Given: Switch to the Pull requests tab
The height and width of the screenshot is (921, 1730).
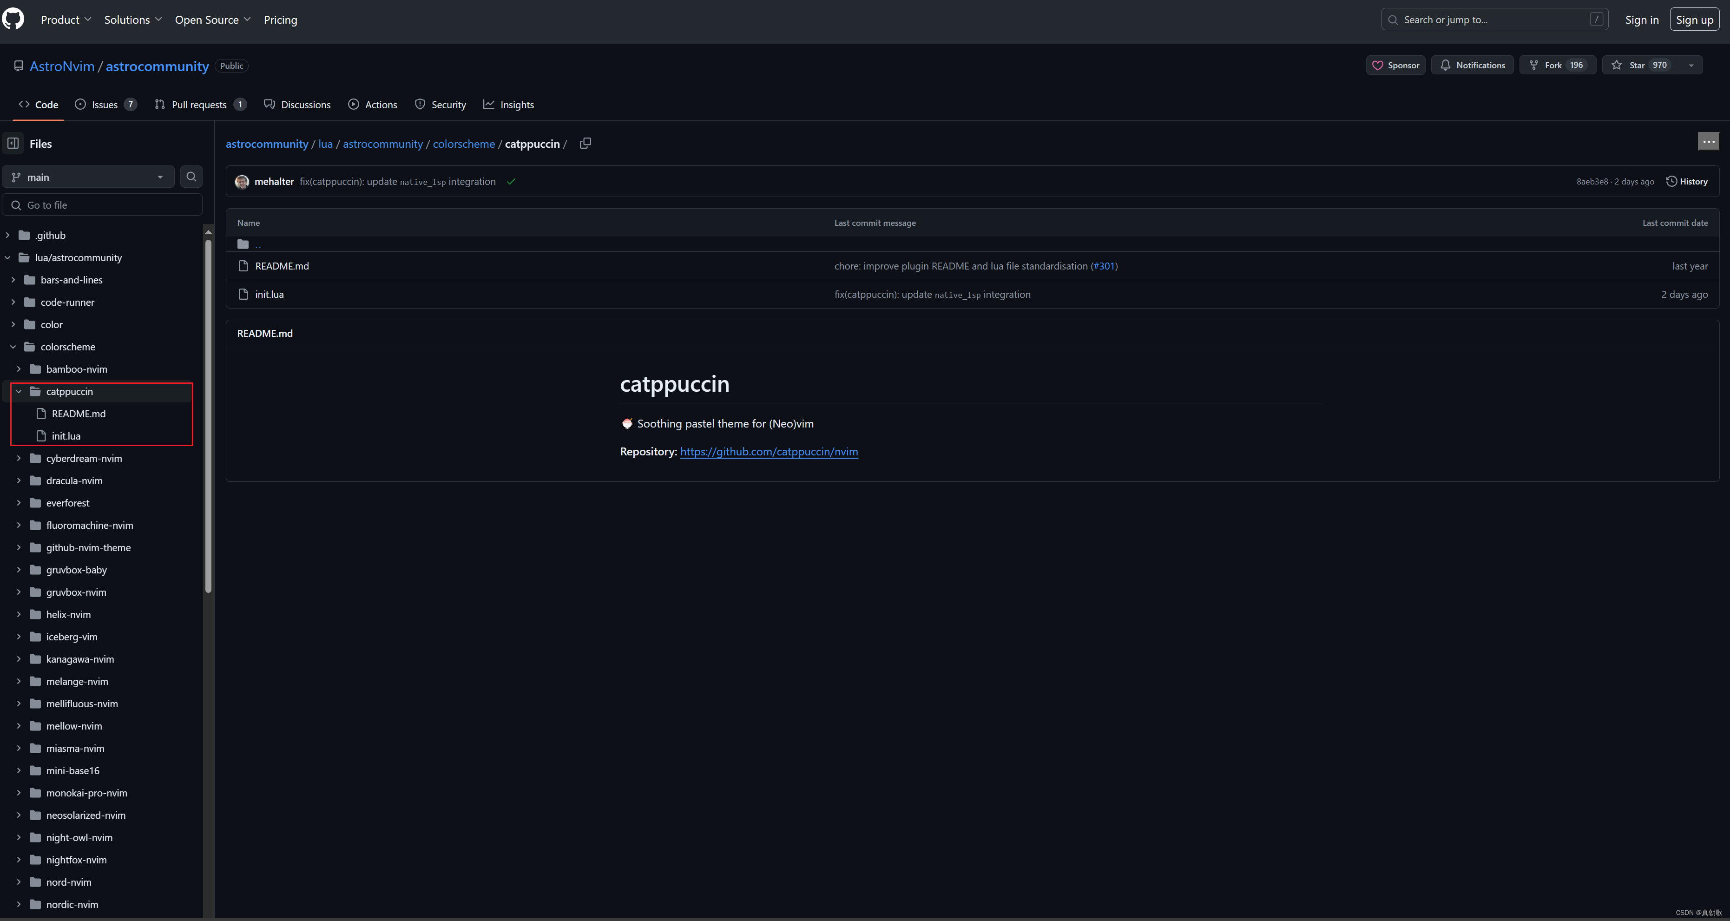Looking at the screenshot, I should (x=199, y=105).
